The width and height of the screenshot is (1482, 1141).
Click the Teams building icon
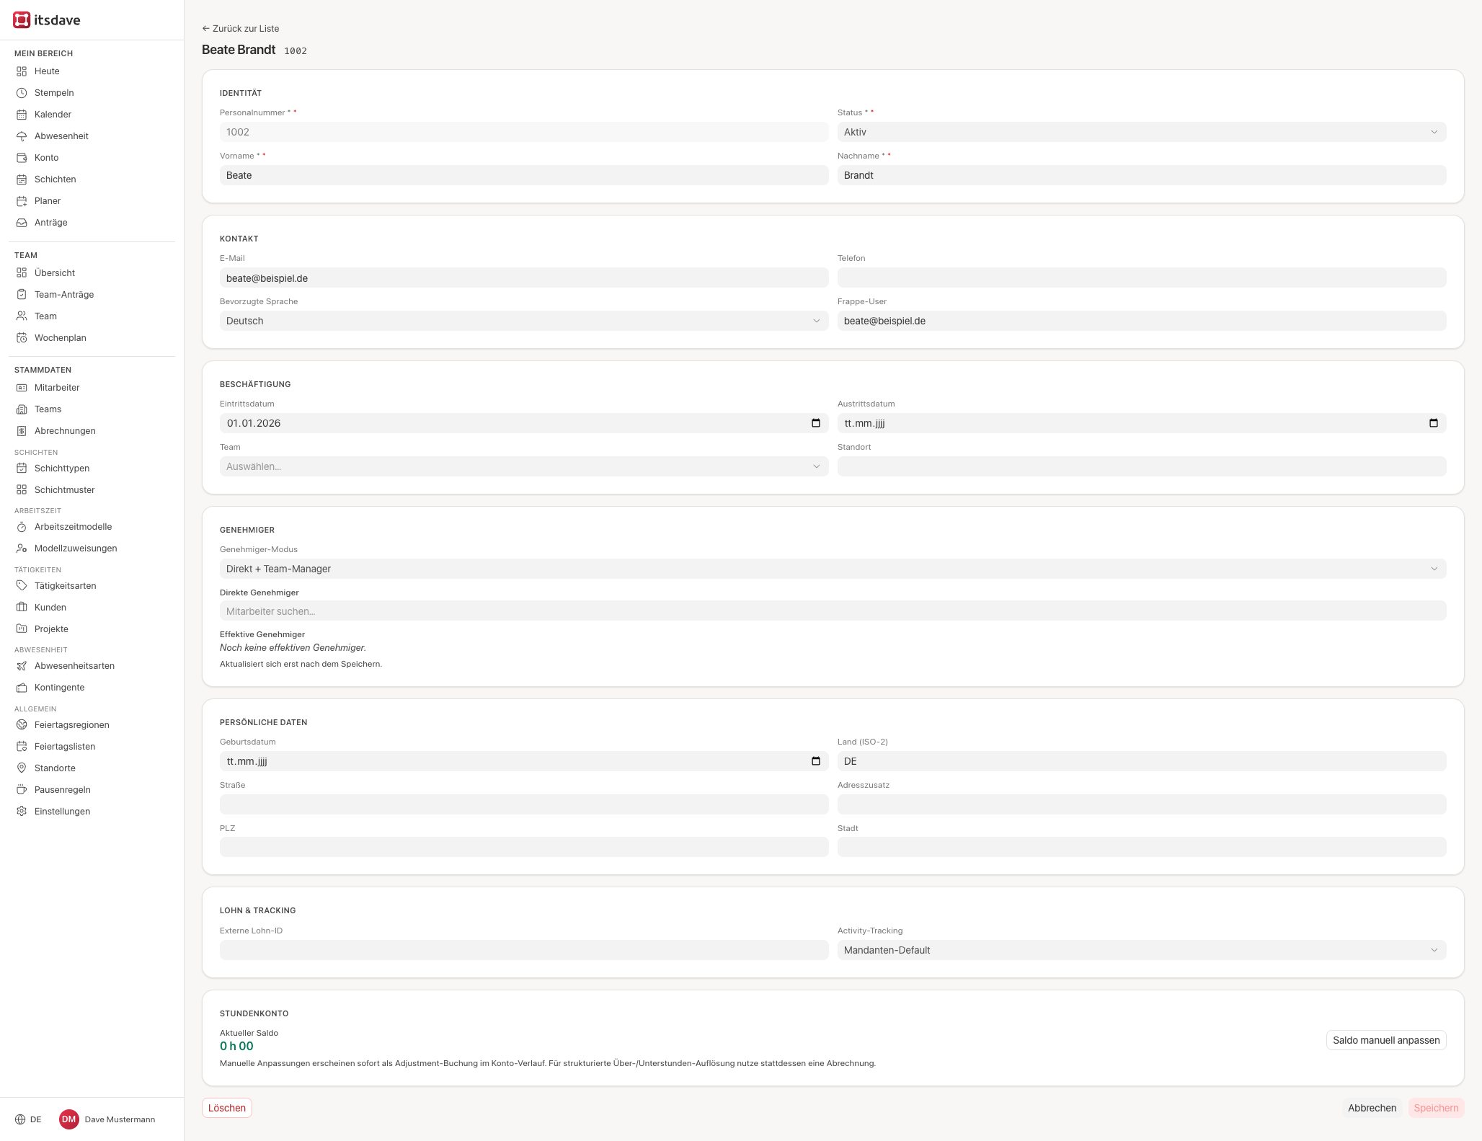click(x=22, y=409)
